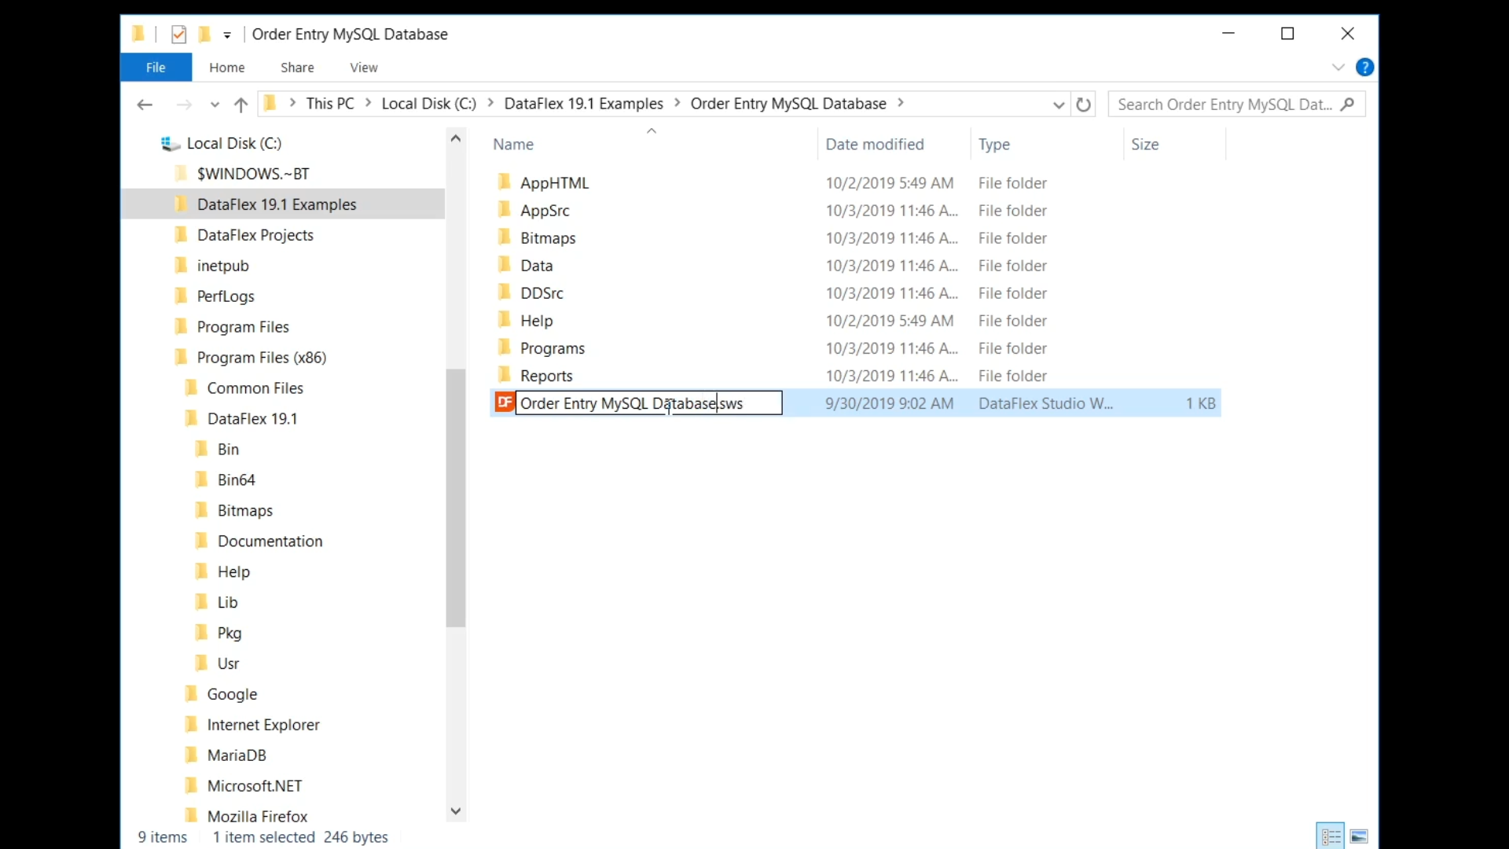Click DataFlex 19.1 Examples breadcrumb
The image size is (1509, 849).
coord(583,104)
